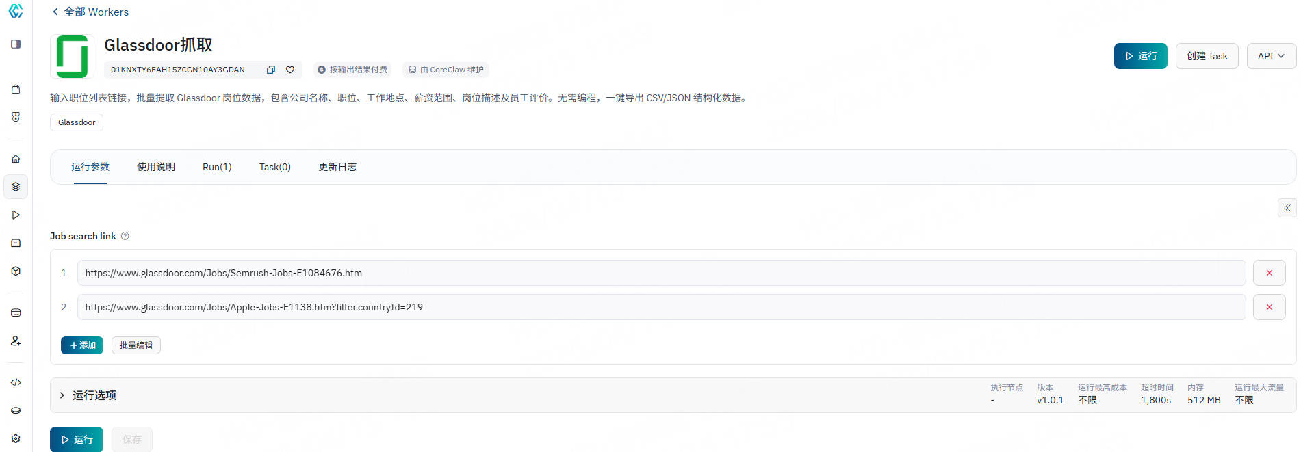Copy the Worker ID with the copy icon
Viewport: 1301px width, 452px height.
pos(271,70)
